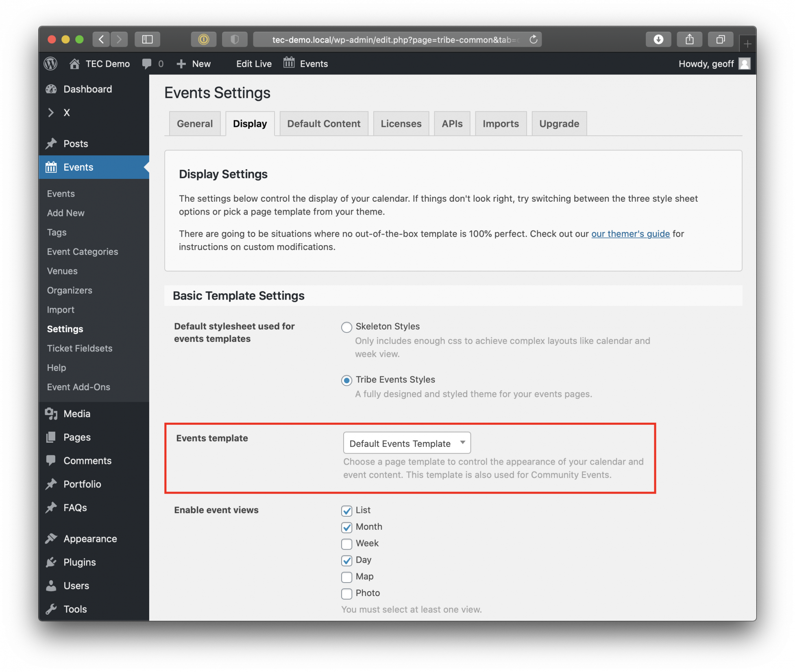
Task: Open Comments in the sidebar
Action: click(94, 461)
